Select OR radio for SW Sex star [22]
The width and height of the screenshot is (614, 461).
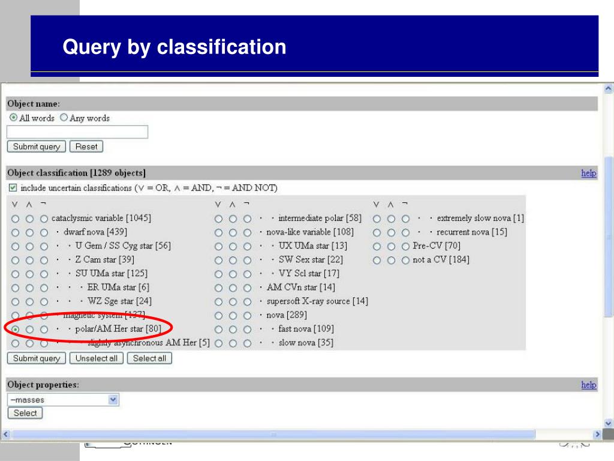click(x=218, y=261)
